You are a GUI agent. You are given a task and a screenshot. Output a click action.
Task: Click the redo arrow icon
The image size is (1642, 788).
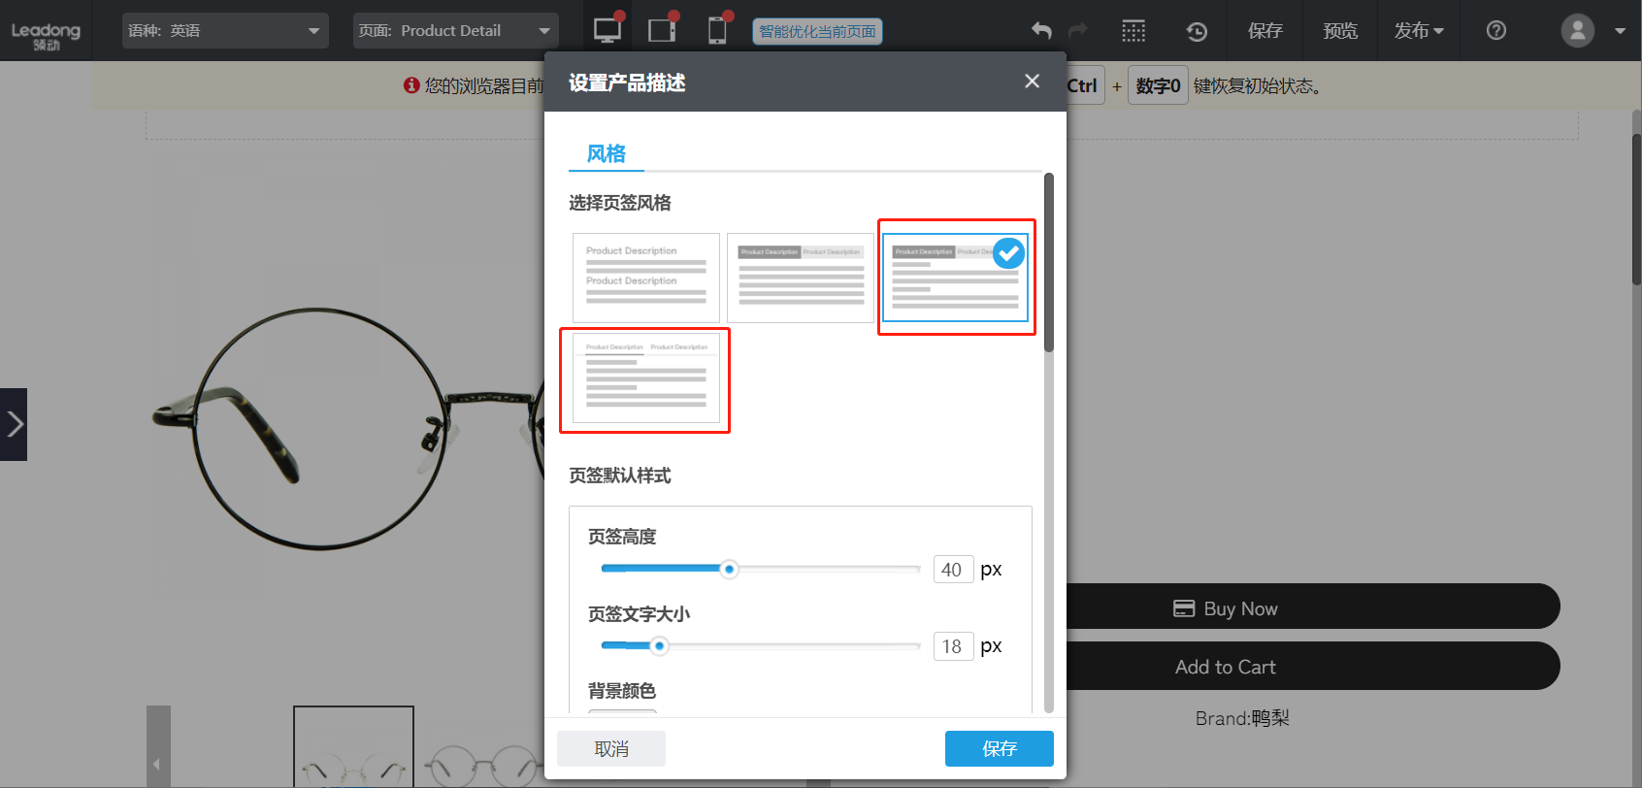click(1078, 31)
